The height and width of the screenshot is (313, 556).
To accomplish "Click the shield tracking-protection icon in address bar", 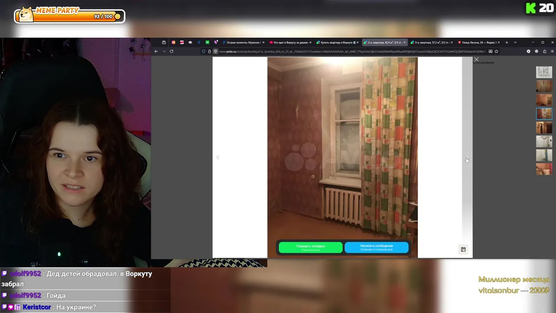I will pos(204,51).
